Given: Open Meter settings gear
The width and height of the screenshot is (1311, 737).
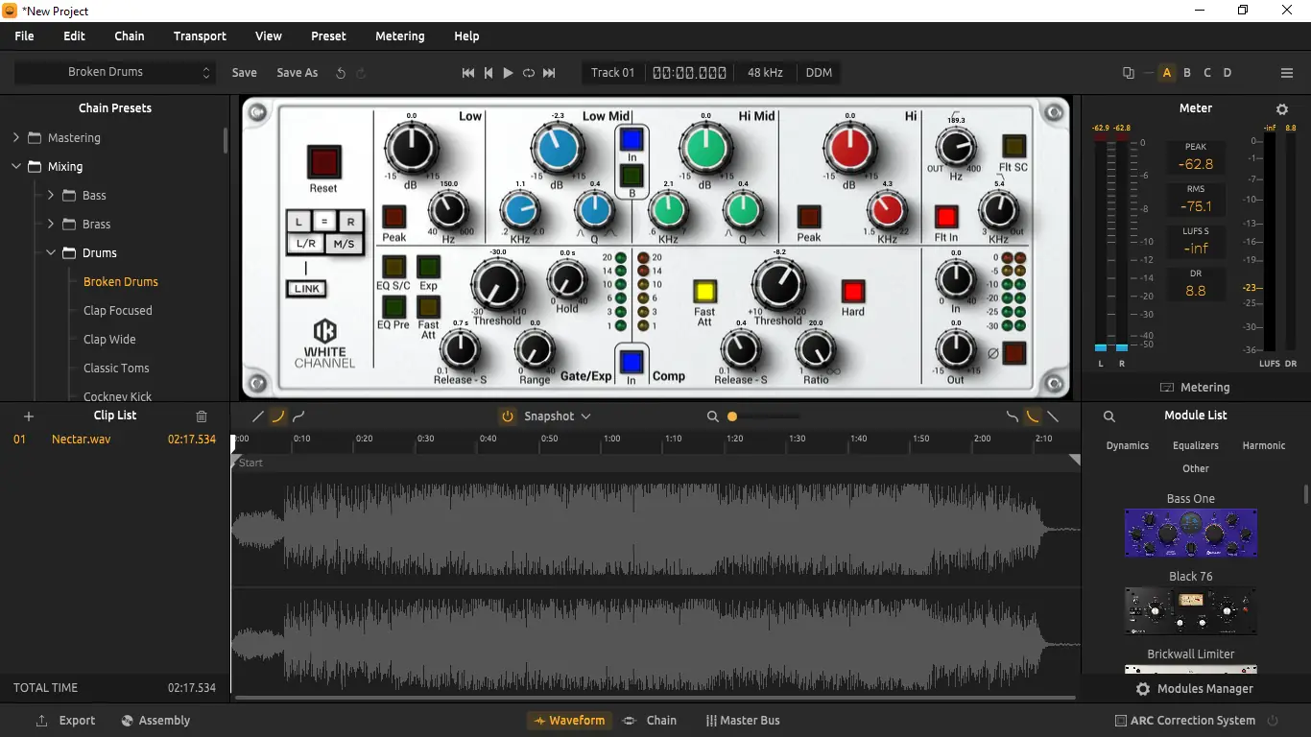Looking at the screenshot, I should coord(1282,108).
